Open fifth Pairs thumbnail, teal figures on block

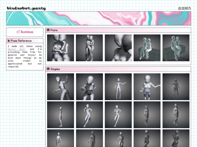pos(176,48)
